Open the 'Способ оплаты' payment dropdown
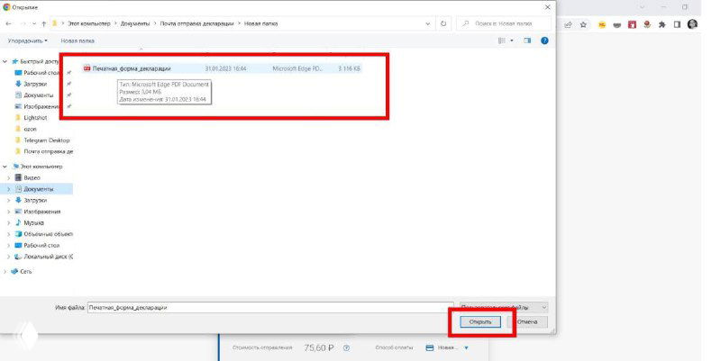 point(447,348)
